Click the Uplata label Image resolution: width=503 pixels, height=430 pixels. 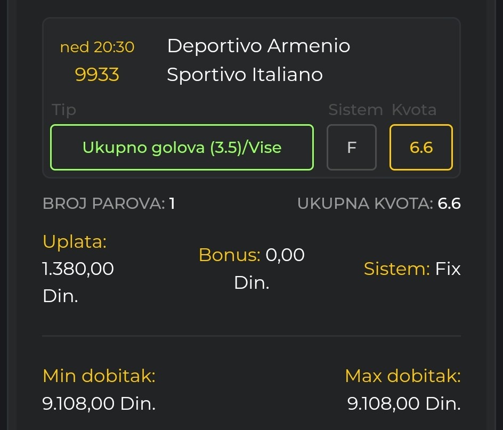75,241
